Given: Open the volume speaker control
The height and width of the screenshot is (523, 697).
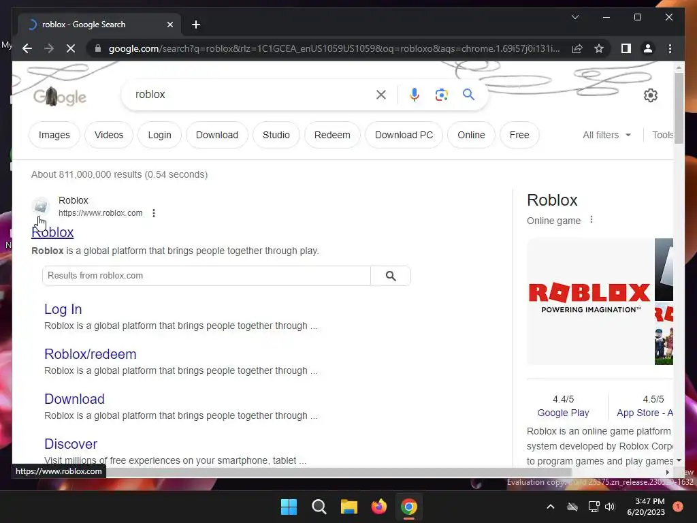Looking at the screenshot, I should (x=610, y=507).
